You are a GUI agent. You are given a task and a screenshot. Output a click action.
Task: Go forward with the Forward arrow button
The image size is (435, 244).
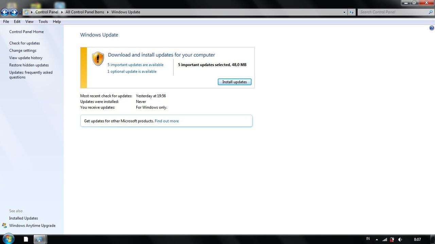[14, 12]
